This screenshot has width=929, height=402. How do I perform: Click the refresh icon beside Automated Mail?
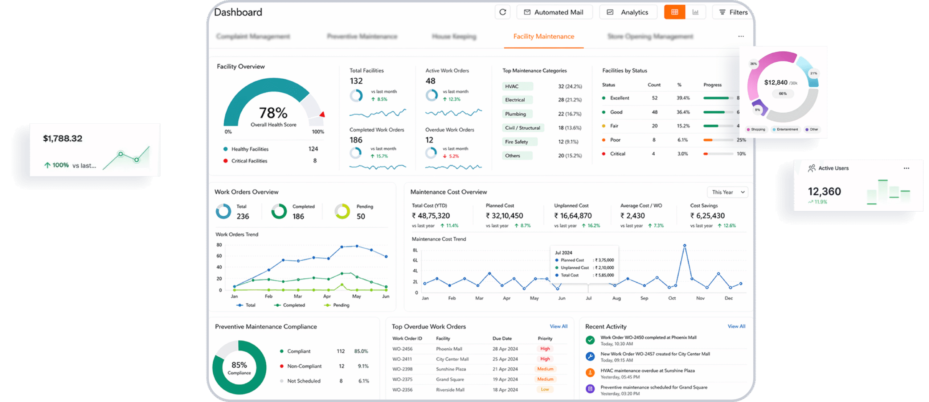point(502,12)
